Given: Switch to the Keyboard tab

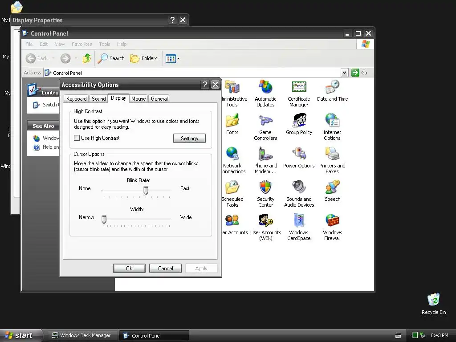Looking at the screenshot, I should [x=76, y=98].
